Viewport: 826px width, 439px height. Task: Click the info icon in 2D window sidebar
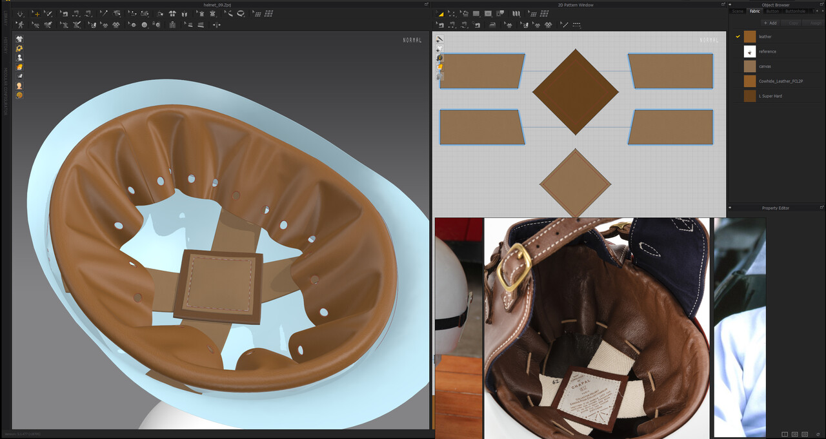(440, 57)
